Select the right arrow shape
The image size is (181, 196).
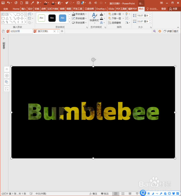pos(18,18)
